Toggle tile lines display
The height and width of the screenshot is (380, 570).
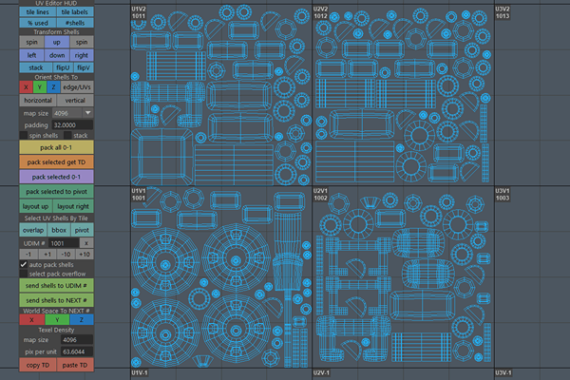click(37, 11)
